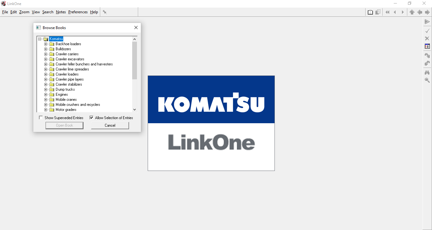
Task: Open the Notes menu
Action: (x=61, y=12)
